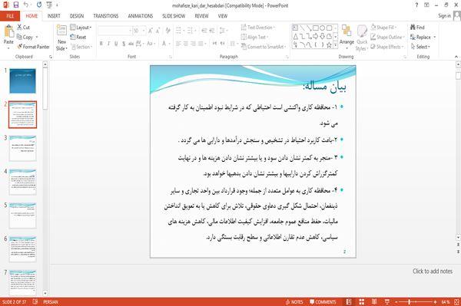Switch to the DESIGN tab
This screenshot has width=461, height=306.
click(77, 16)
